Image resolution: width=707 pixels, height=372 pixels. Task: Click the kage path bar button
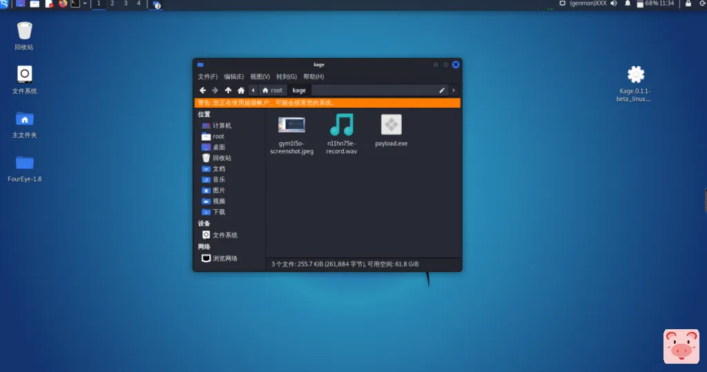[x=299, y=90]
